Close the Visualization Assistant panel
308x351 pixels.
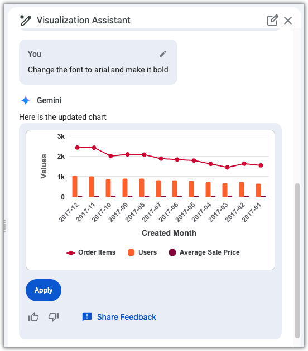288,21
